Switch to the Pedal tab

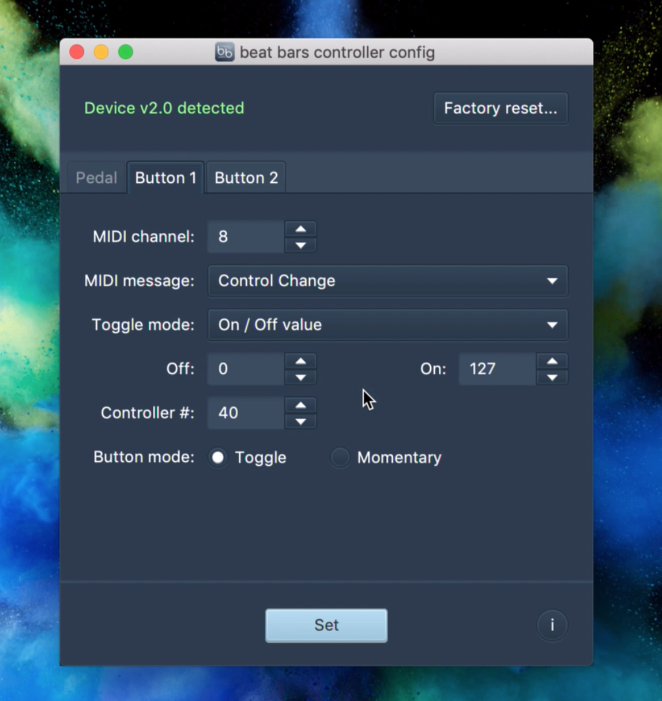[x=96, y=178]
